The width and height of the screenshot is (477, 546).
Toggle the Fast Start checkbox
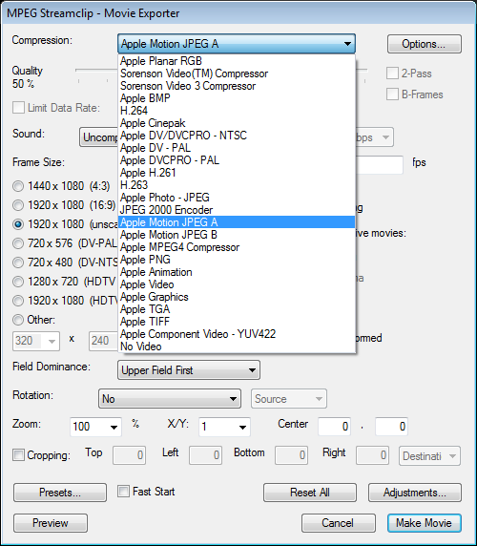click(123, 492)
